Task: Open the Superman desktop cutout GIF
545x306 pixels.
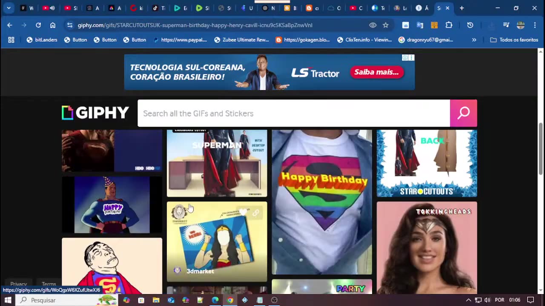Action: 217,163
